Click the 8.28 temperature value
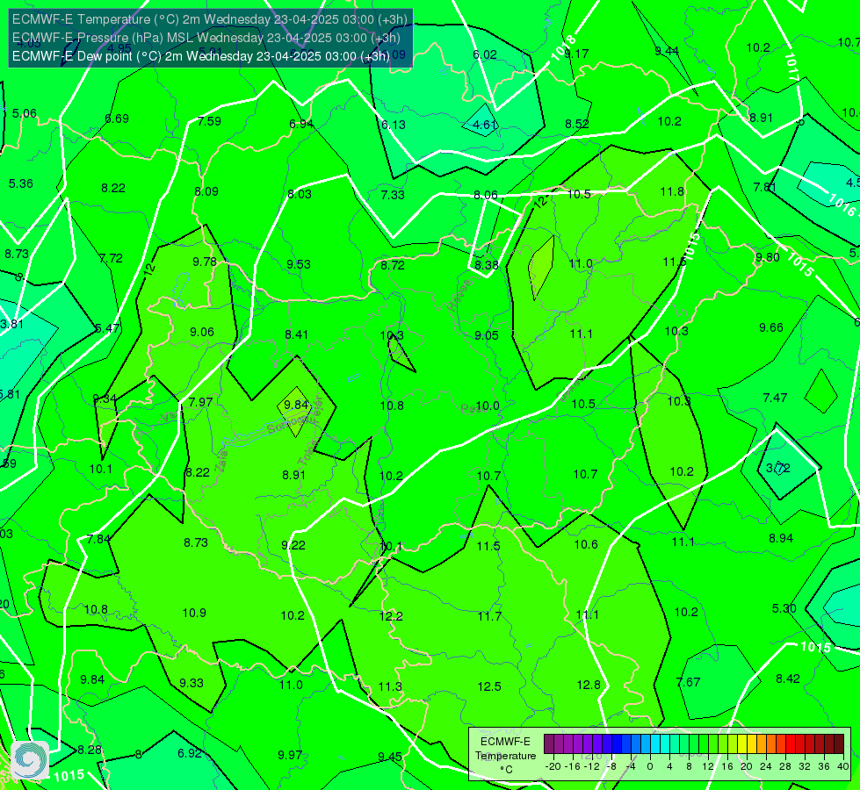This screenshot has width=860, height=790. click(90, 750)
